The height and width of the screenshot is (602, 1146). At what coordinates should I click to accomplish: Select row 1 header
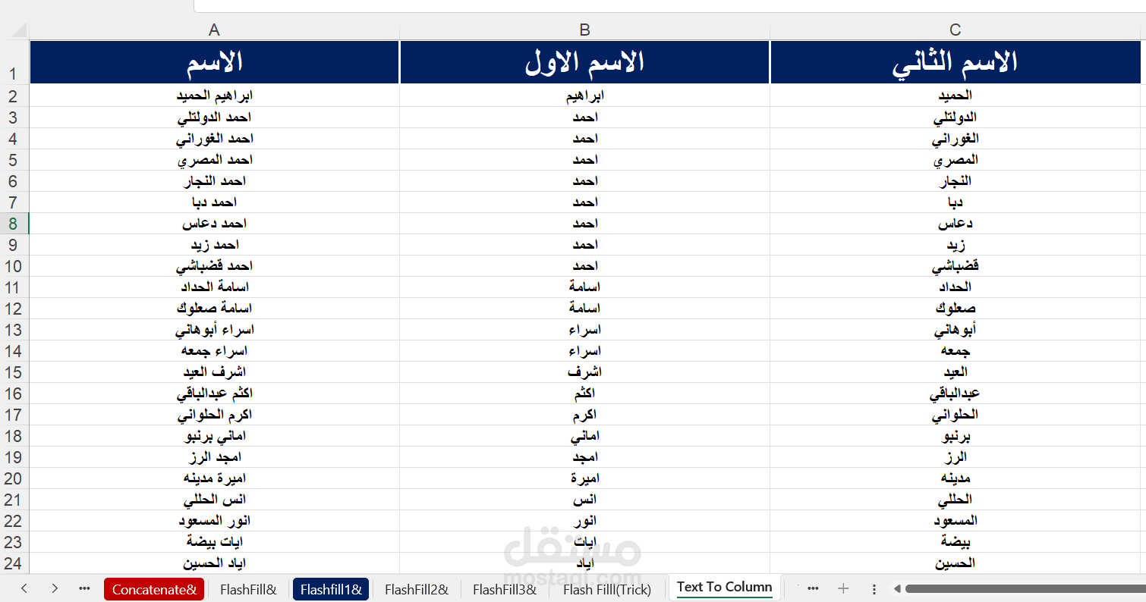[14, 62]
